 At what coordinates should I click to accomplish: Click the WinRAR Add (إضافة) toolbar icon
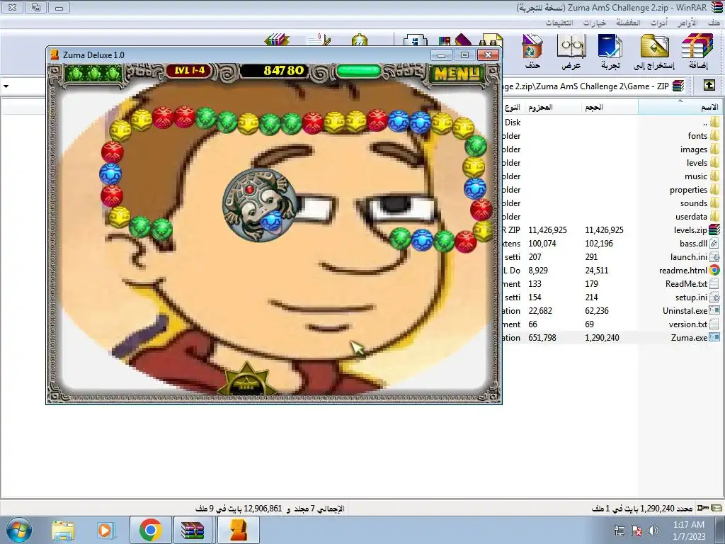[x=697, y=51]
